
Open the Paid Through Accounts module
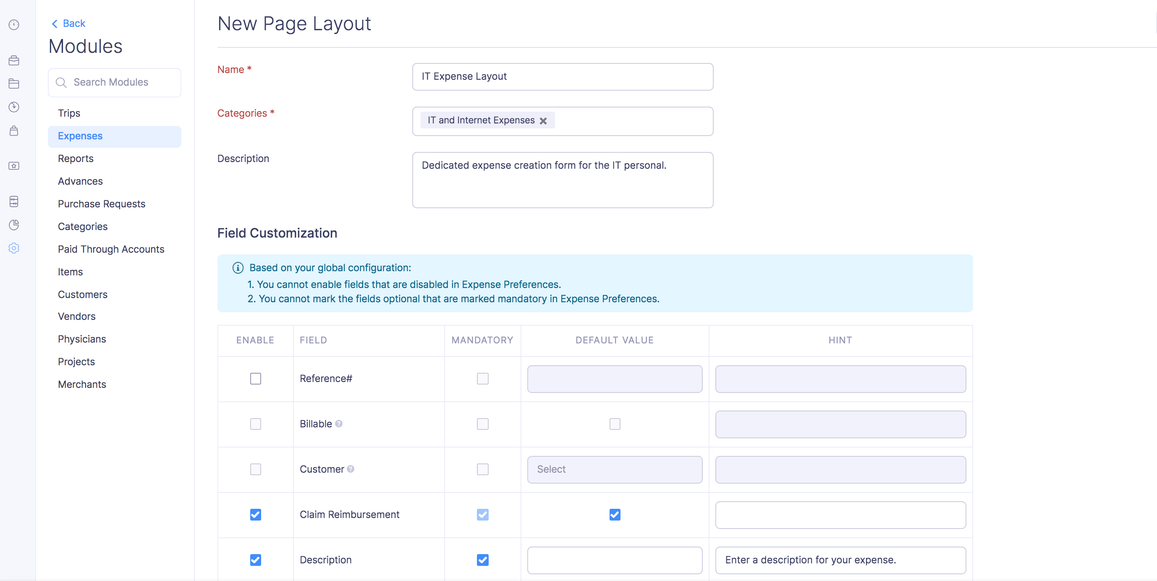pyautogui.click(x=111, y=249)
